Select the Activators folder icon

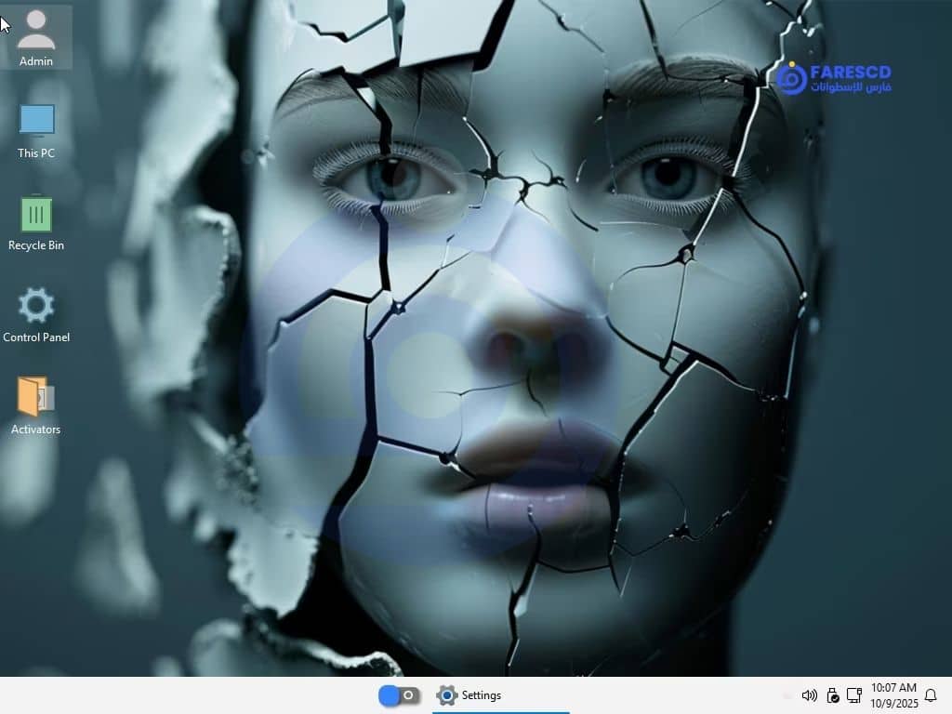point(36,396)
